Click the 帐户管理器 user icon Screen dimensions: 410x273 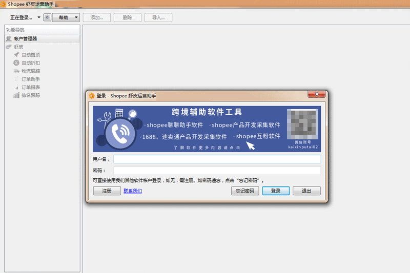click(9, 38)
